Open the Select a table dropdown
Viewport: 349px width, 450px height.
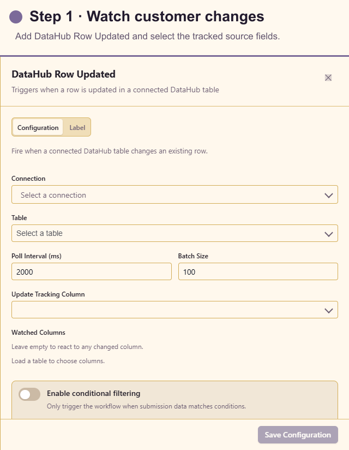[174, 233]
